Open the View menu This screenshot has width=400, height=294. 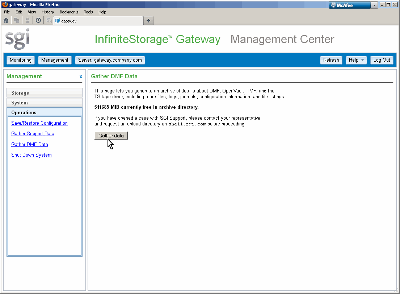[x=32, y=12]
